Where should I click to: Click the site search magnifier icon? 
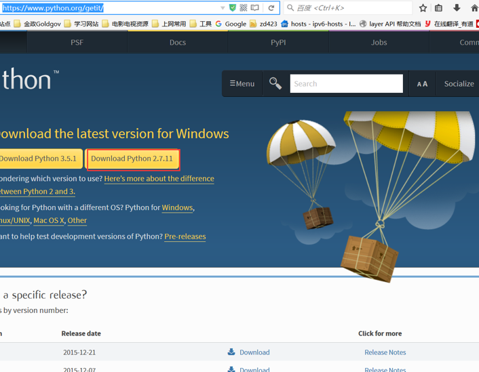coord(275,83)
